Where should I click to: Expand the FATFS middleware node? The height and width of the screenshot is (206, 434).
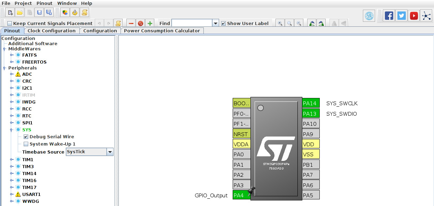click(x=11, y=55)
